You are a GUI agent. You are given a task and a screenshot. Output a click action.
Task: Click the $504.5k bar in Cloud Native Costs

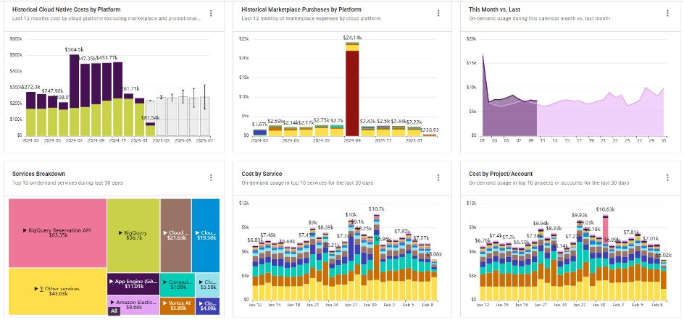(x=74, y=94)
